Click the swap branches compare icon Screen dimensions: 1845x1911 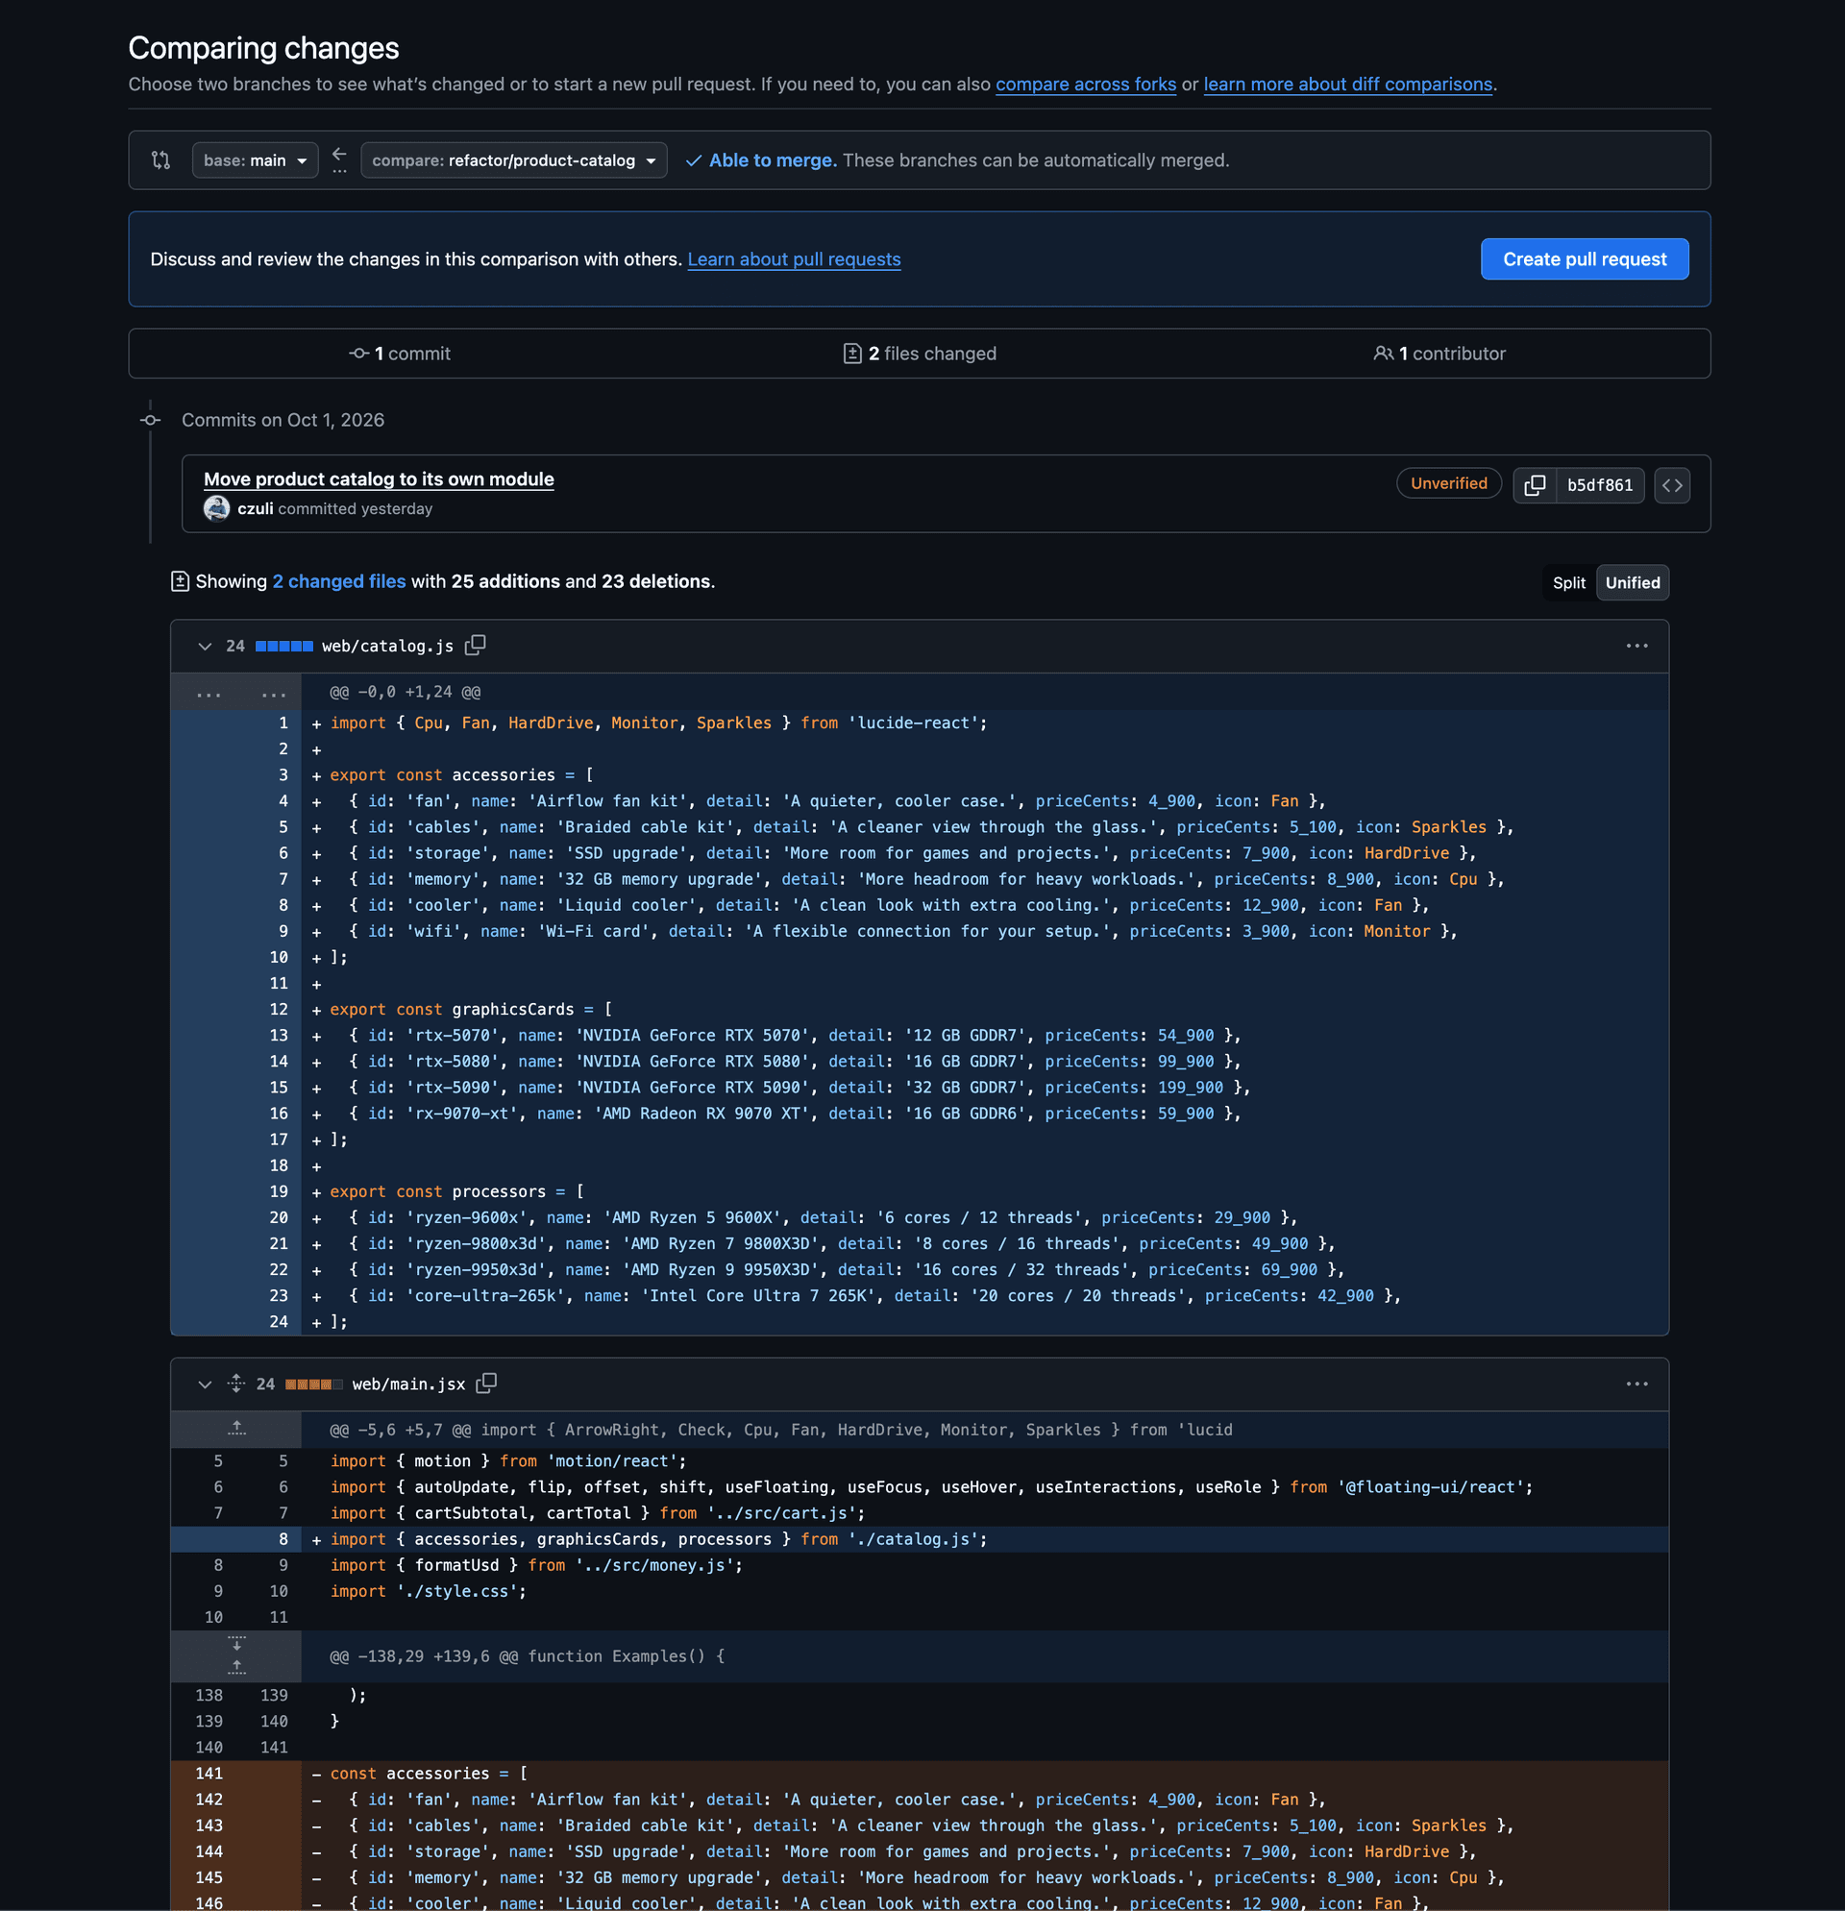tap(160, 159)
